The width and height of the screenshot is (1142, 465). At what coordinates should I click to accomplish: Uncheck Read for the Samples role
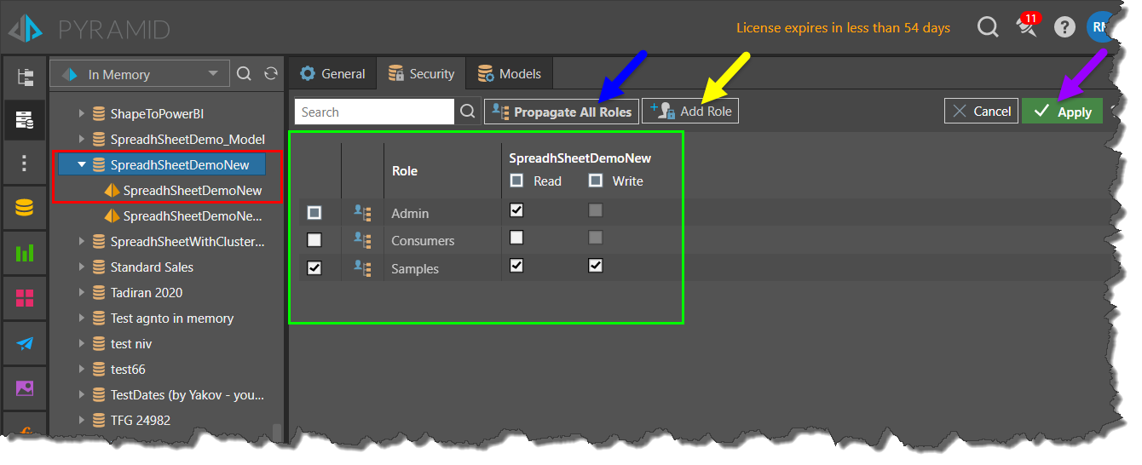point(516,266)
